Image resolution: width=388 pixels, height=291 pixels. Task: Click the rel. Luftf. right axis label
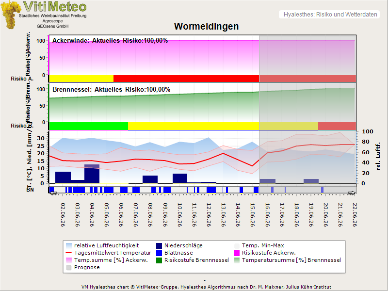pyautogui.click(x=378, y=156)
